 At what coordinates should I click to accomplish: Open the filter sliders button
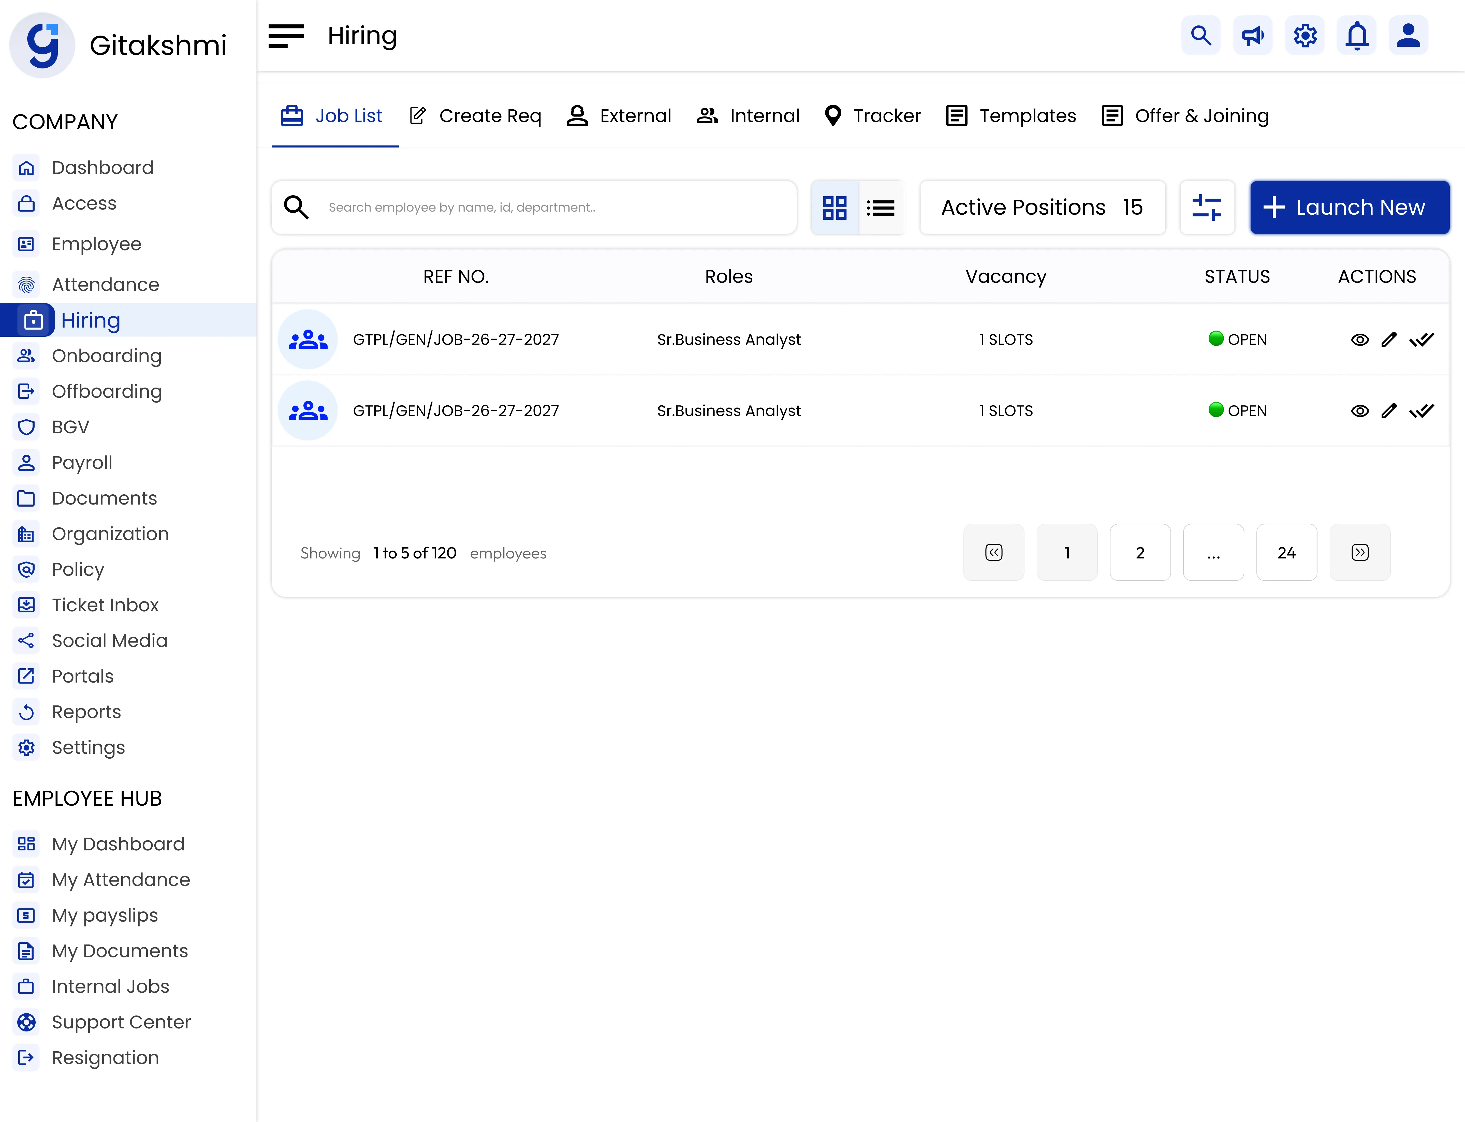pos(1207,208)
